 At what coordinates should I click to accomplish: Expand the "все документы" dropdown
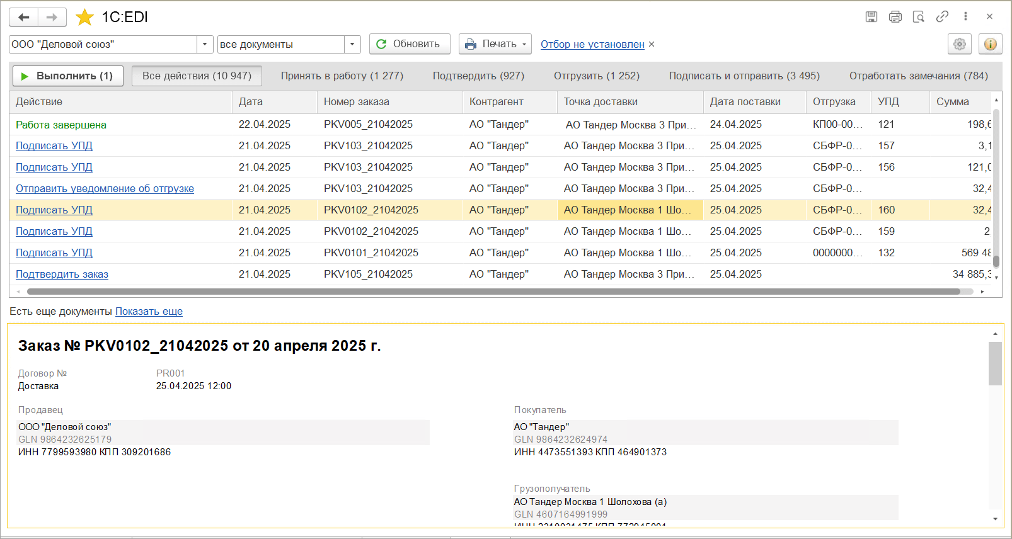352,44
